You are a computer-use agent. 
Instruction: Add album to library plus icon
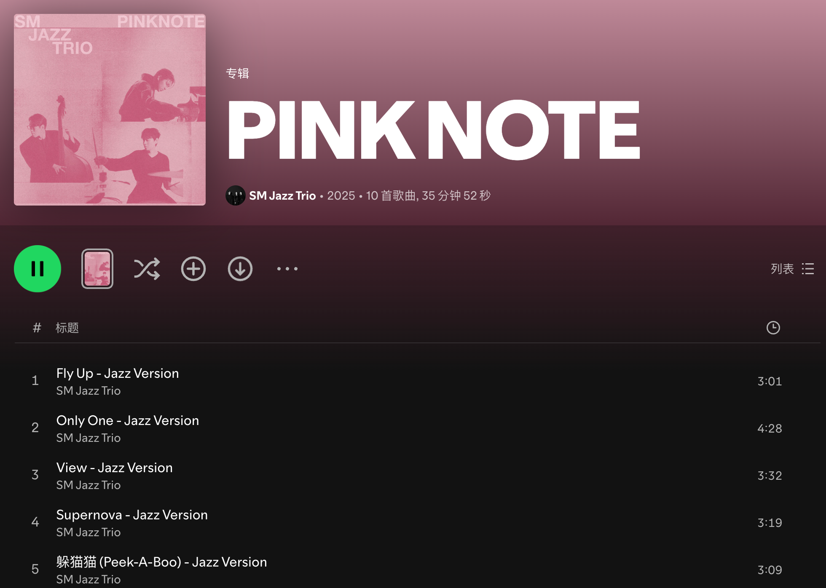[x=193, y=269]
